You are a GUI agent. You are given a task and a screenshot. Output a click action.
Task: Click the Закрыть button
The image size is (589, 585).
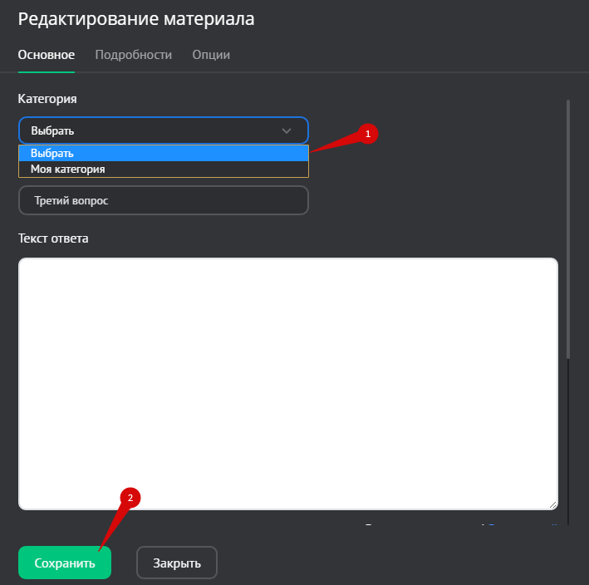click(176, 563)
